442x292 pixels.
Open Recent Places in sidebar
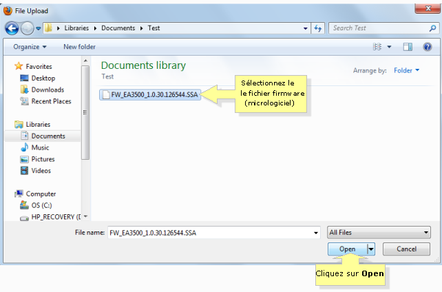click(x=51, y=101)
